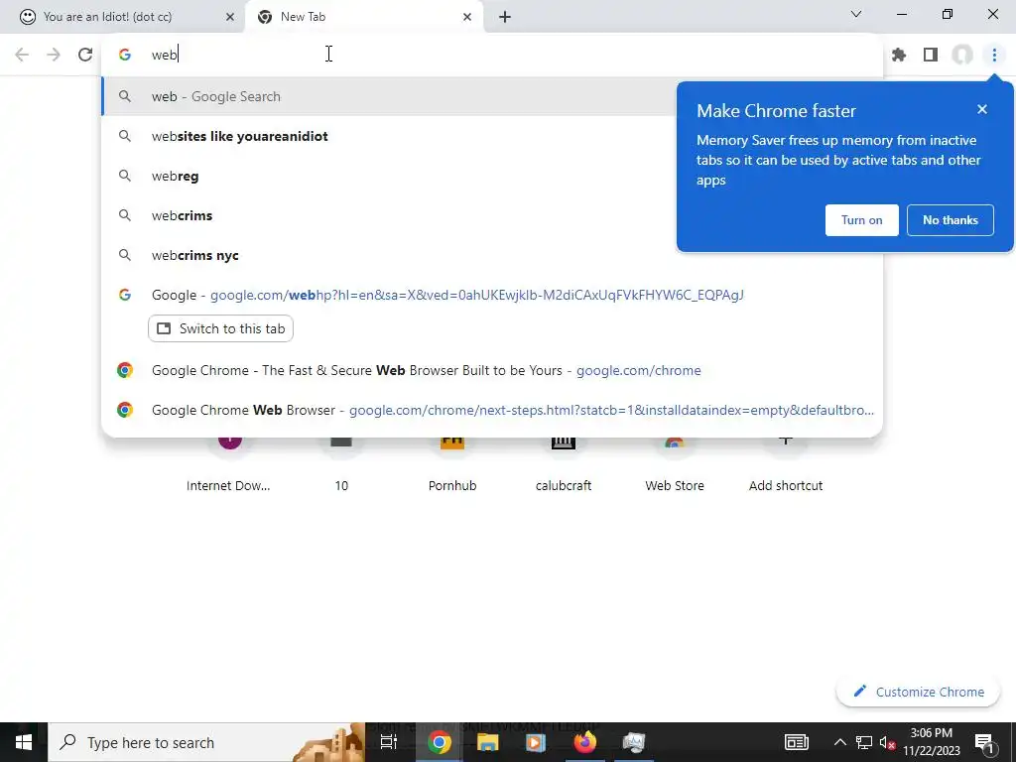Click the forward navigation arrow
The width and height of the screenshot is (1016, 762).
pyautogui.click(x=54, y=56)
